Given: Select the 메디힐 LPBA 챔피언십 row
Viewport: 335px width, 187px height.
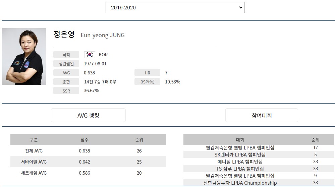Looking at the screenshot, I should [259, 162].
